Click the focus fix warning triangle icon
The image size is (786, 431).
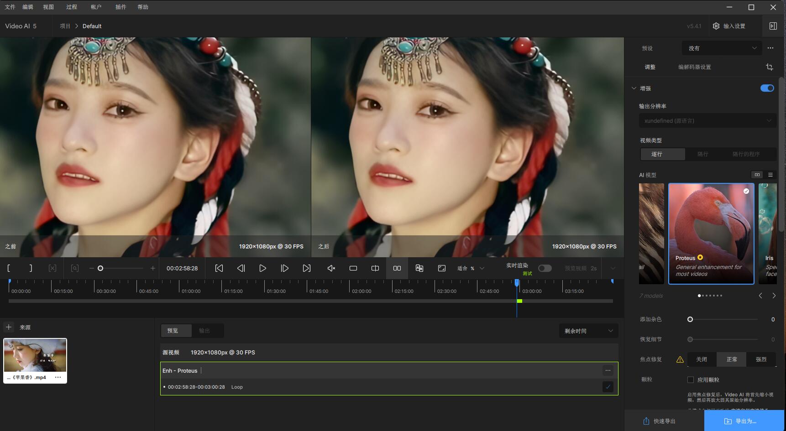pyautogui.click(x=680, y=359)
